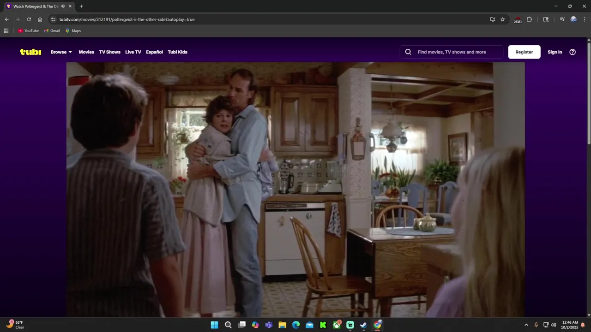Switch to Live TV

[133, 52]
